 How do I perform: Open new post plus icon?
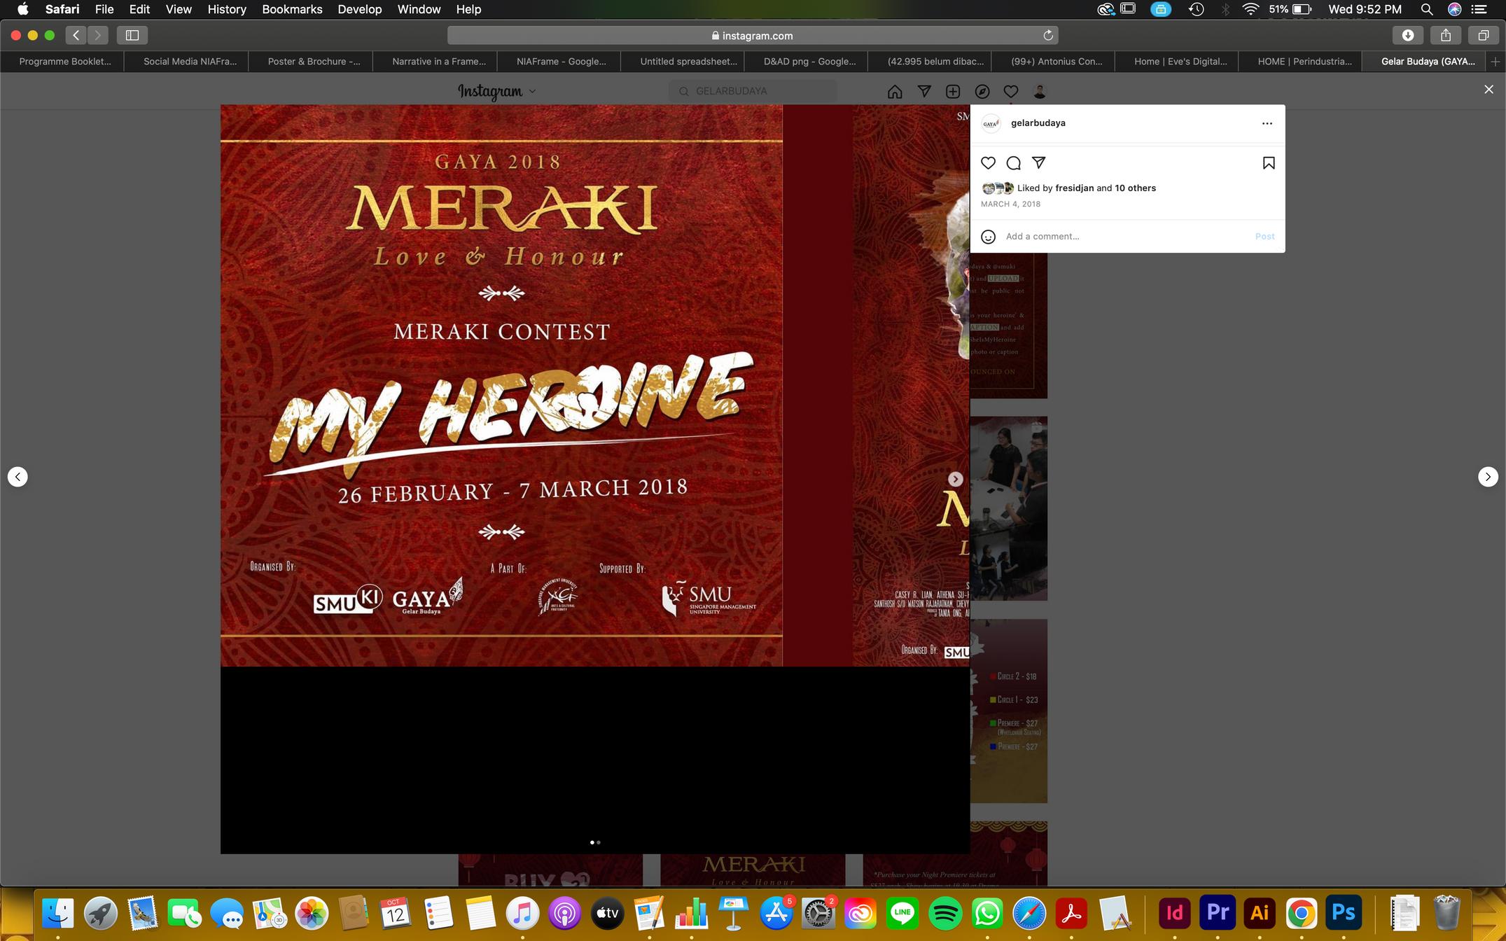click(x=952, y=92)
